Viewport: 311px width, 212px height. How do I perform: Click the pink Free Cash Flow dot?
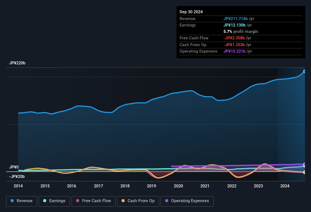(78, 201)
